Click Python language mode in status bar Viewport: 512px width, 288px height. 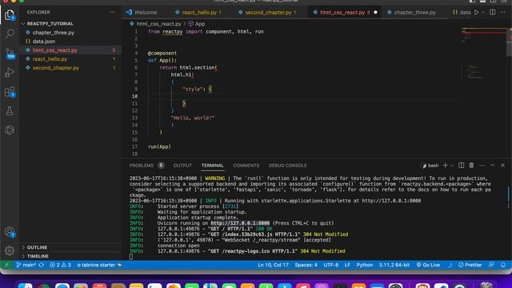(365, 265)
